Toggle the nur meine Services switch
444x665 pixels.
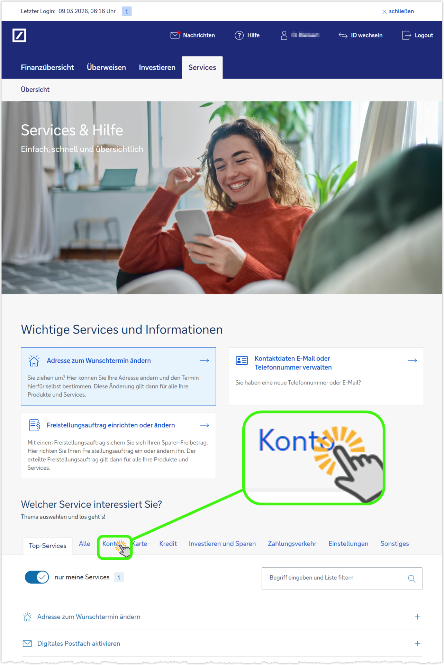[37, 577]
